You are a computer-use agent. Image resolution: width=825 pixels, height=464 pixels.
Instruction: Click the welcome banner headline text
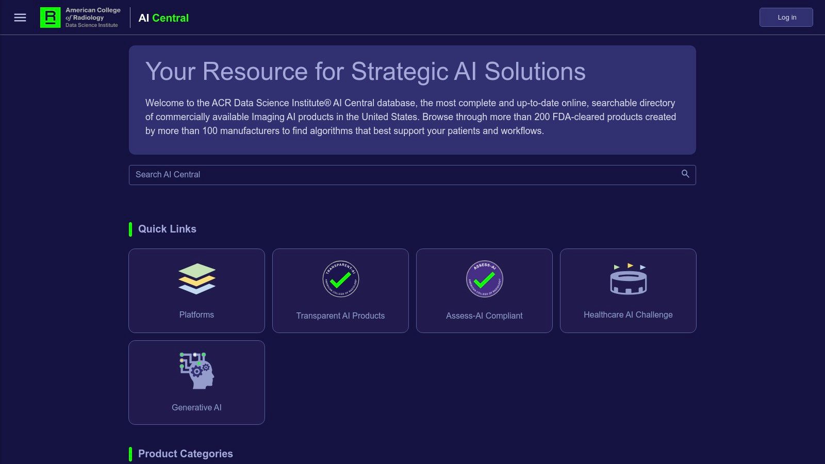click(366, 72)
